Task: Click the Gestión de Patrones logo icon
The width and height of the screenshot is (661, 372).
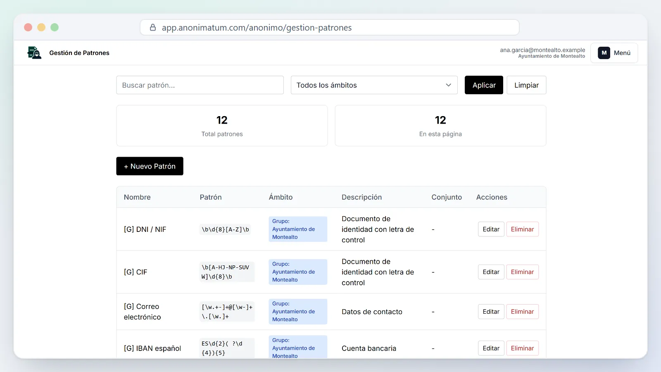Action: [34, 53]
